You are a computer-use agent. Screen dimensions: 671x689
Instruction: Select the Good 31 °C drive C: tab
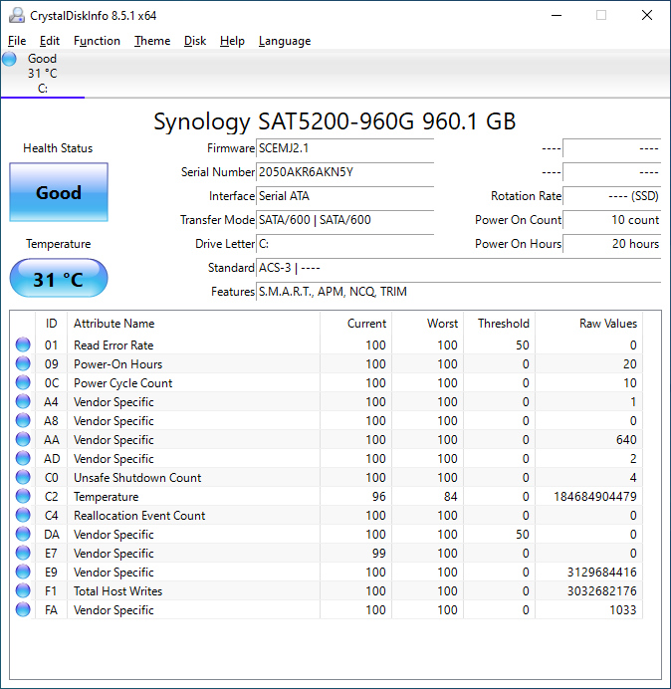[42, 74]
